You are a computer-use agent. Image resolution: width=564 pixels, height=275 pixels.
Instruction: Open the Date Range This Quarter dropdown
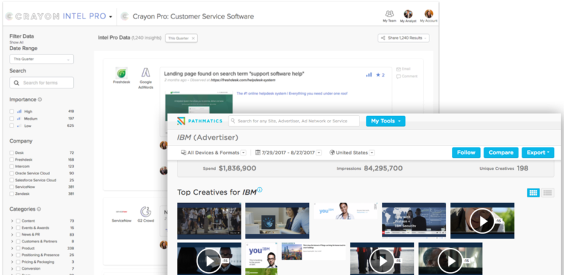click(42, 59)
